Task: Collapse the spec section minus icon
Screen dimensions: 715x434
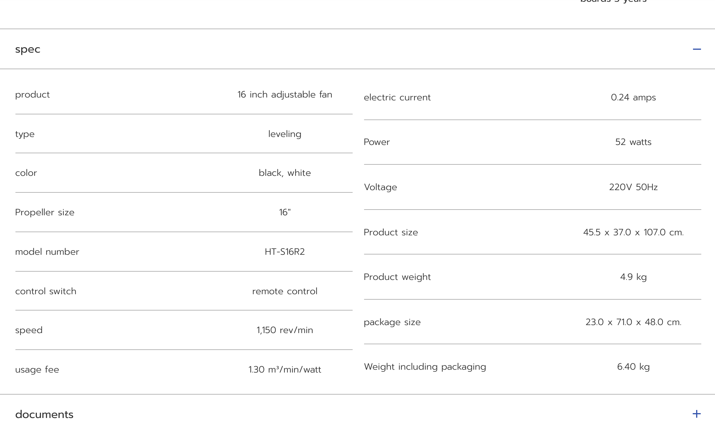Action: point(697,49)
